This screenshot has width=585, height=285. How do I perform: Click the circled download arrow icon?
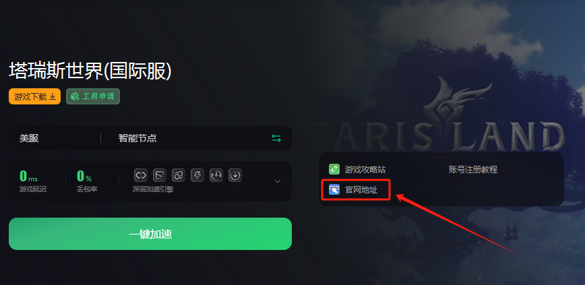coord(235,175)
